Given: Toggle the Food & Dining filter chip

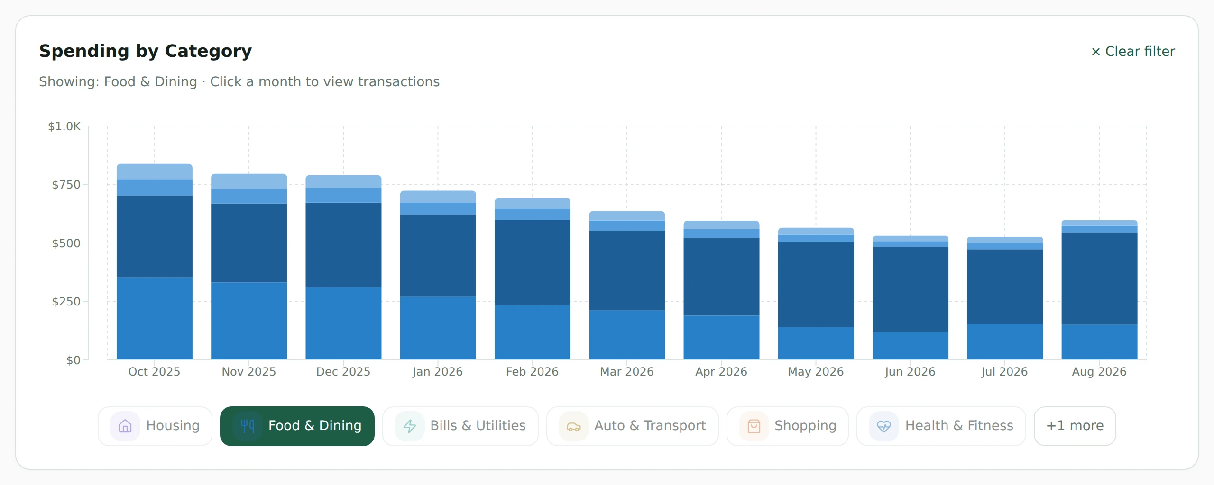Looking at the screenshot, I should [297, 426].
